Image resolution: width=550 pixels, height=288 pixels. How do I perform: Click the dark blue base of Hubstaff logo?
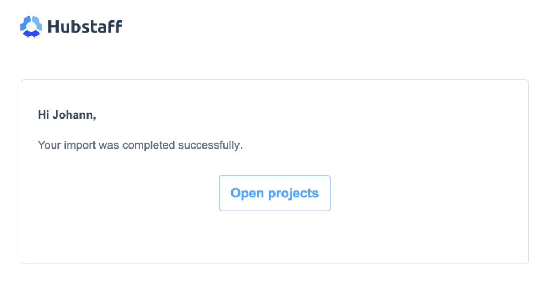[x=31, y=34]
